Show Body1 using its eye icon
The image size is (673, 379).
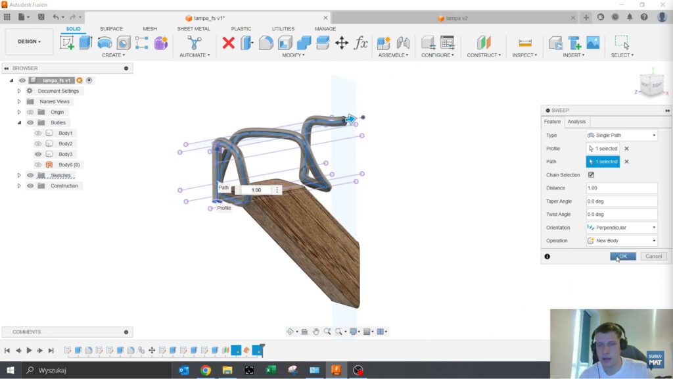coord(38,133)
